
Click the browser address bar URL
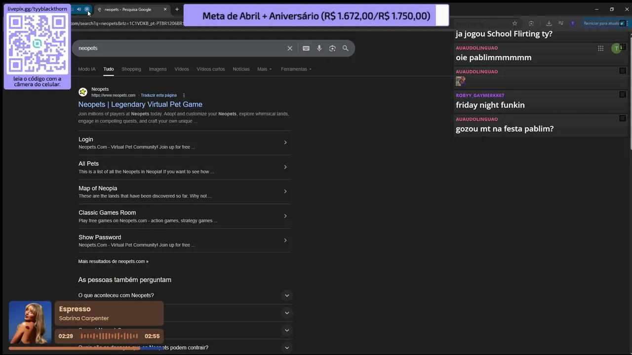coord(127,23)
